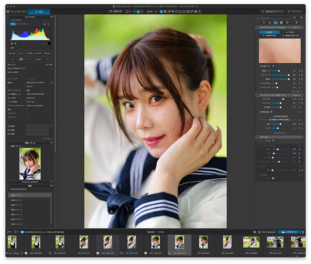Set zoom to 1:1
The image size is (311, 264).
[142, 12]
